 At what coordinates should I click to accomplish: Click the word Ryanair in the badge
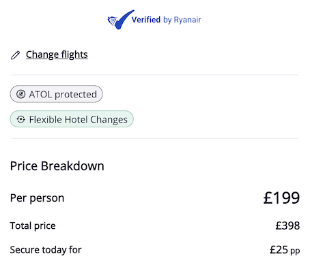187,20
